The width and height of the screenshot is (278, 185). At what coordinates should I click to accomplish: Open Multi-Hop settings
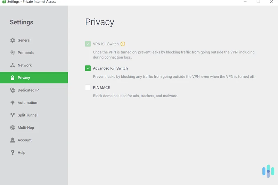point(34,127)
